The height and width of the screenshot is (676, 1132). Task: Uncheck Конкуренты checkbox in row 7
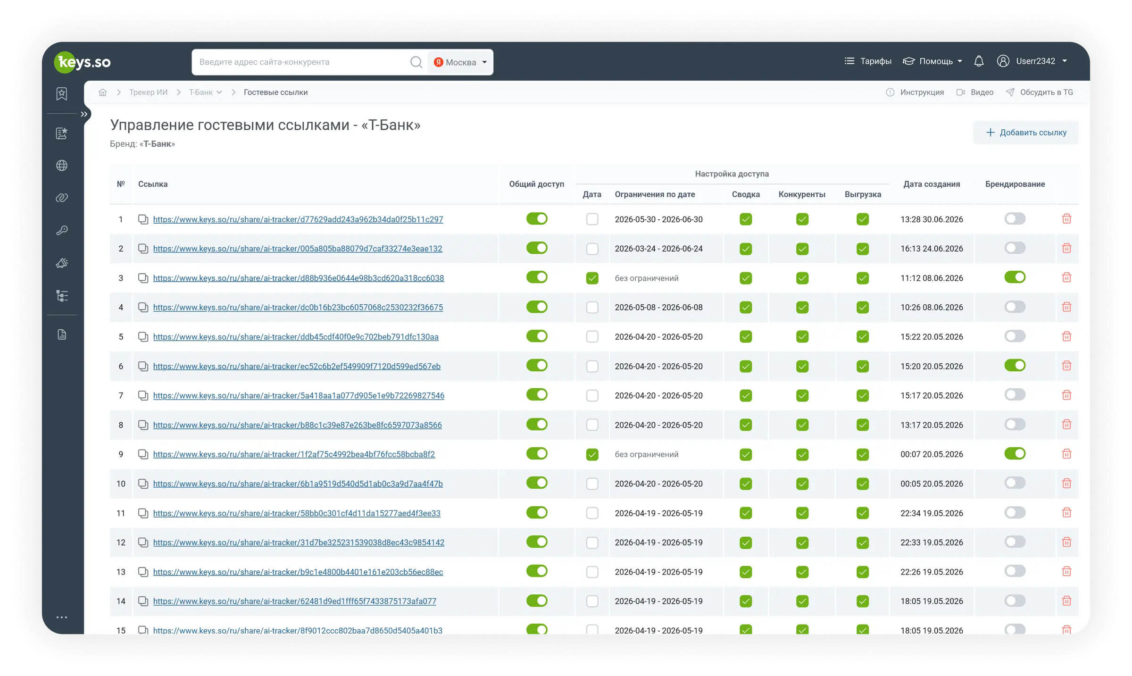point(802,395)
